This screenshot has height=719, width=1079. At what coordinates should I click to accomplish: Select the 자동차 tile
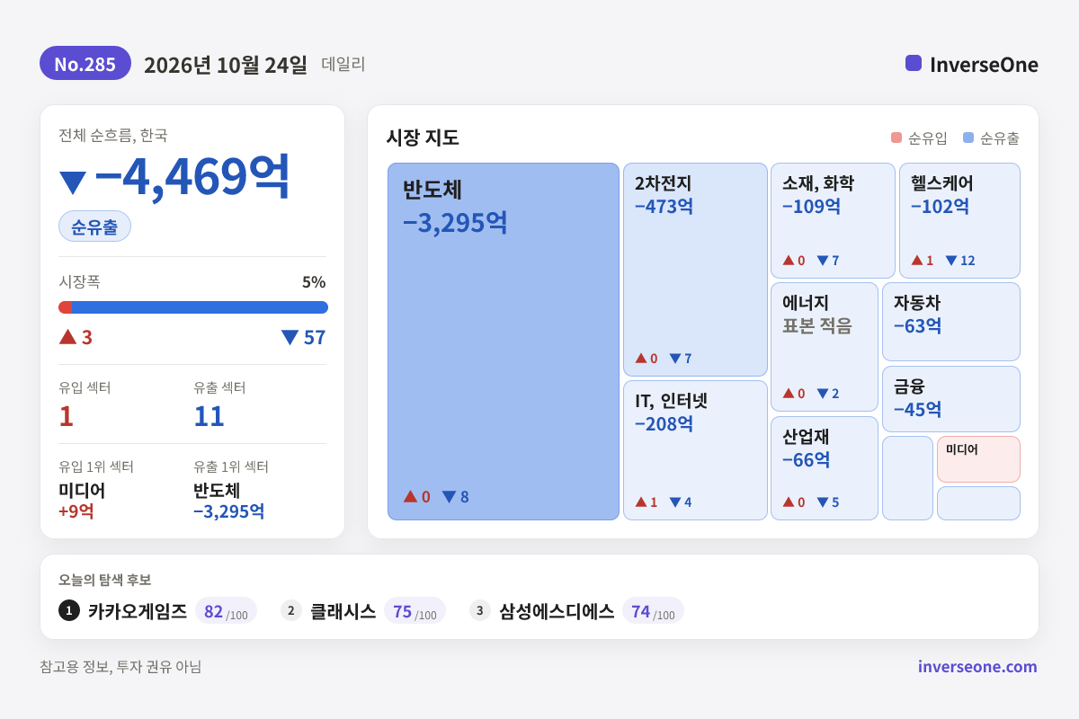[951, 322]
